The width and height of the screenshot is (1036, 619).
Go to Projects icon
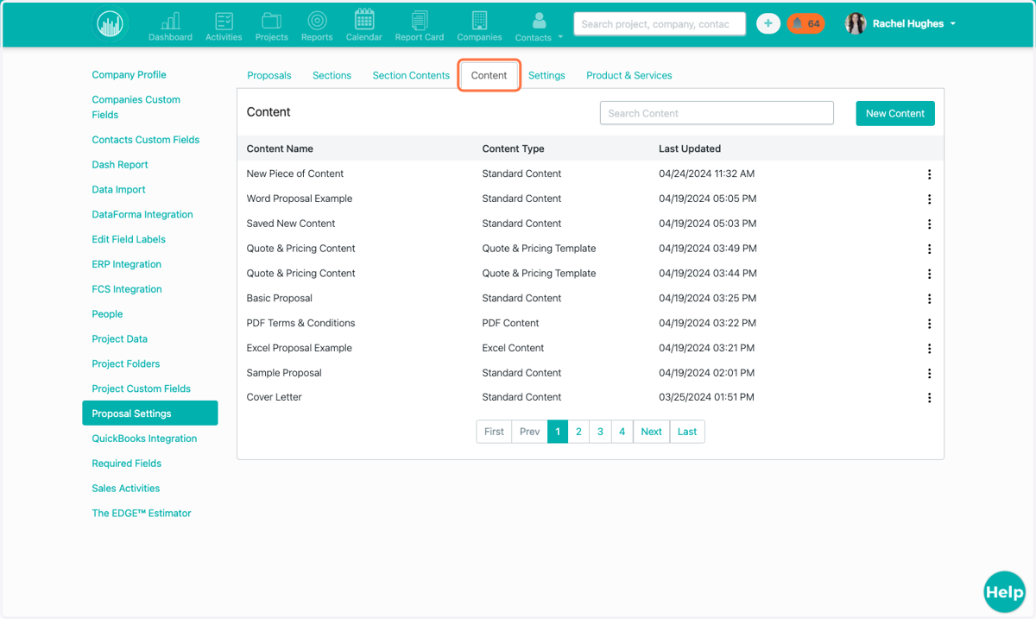[271, 26]
